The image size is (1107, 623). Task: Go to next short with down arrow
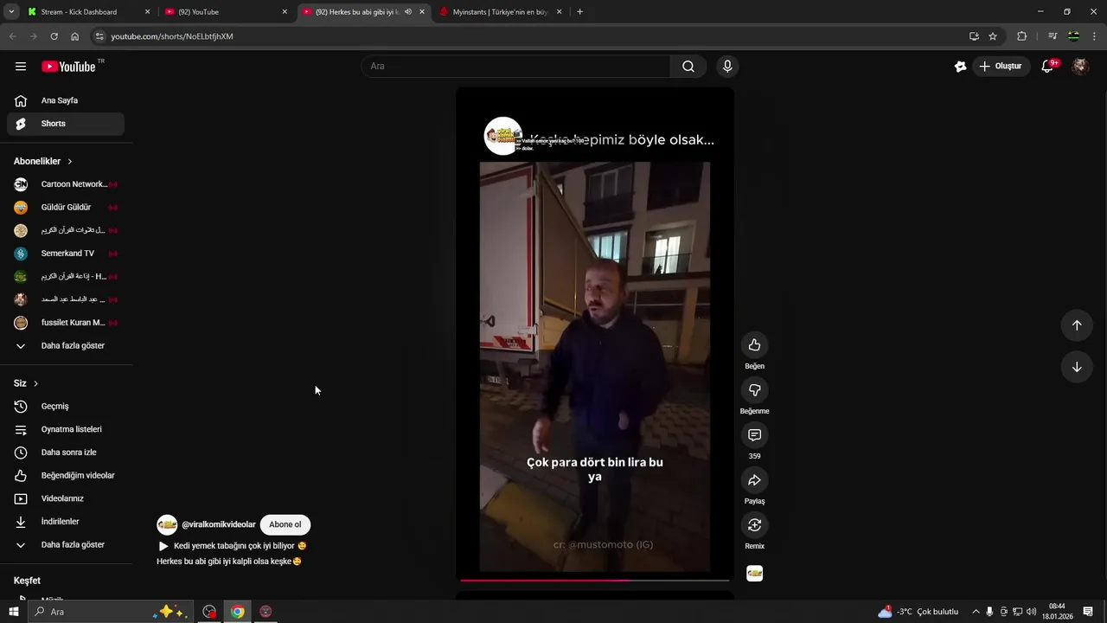1077,367
